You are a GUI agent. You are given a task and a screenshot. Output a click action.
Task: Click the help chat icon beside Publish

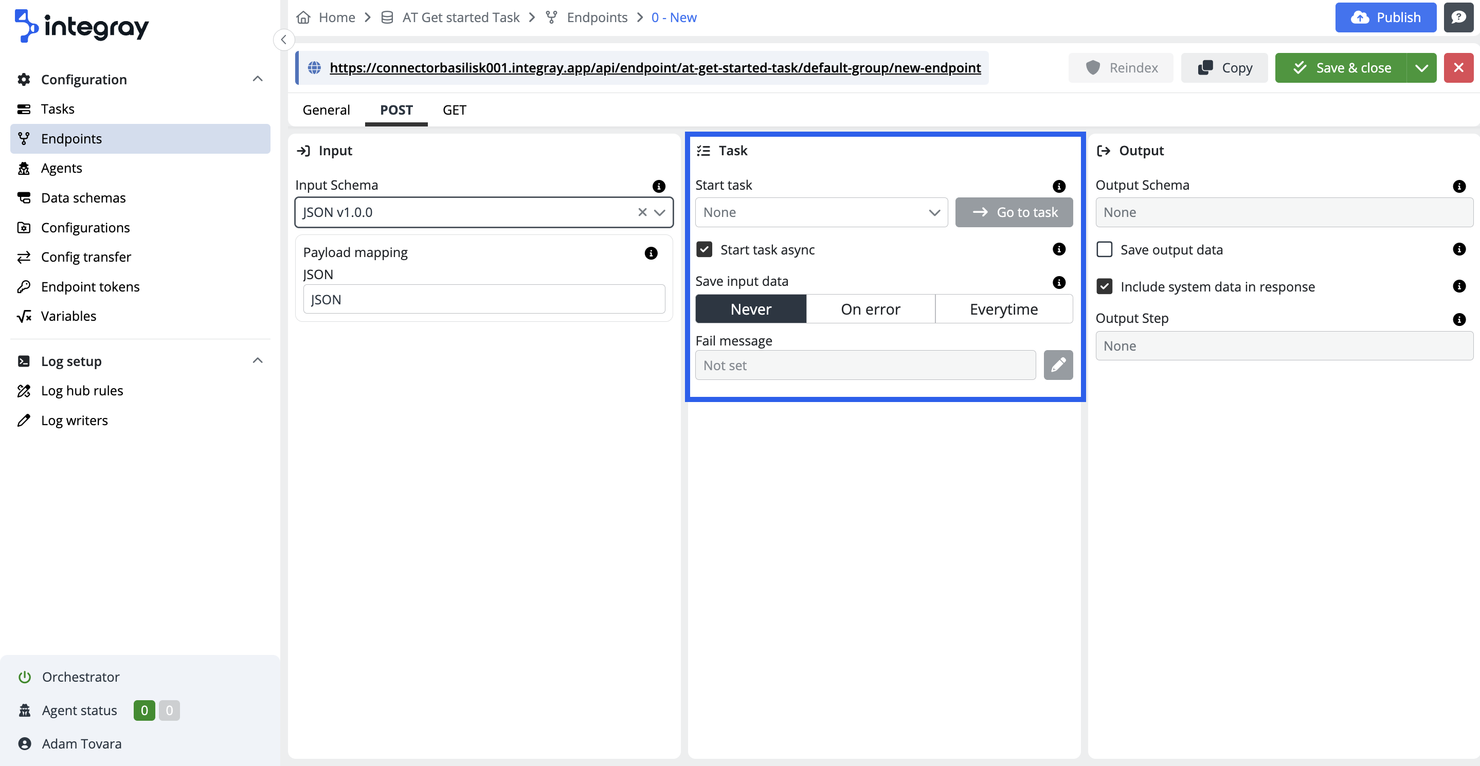[x=1458, y=17]
